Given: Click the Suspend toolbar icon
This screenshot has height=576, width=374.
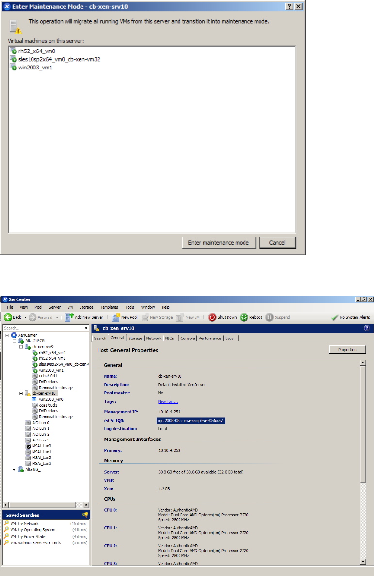Looking at the screenshot, I should (269, 317).
